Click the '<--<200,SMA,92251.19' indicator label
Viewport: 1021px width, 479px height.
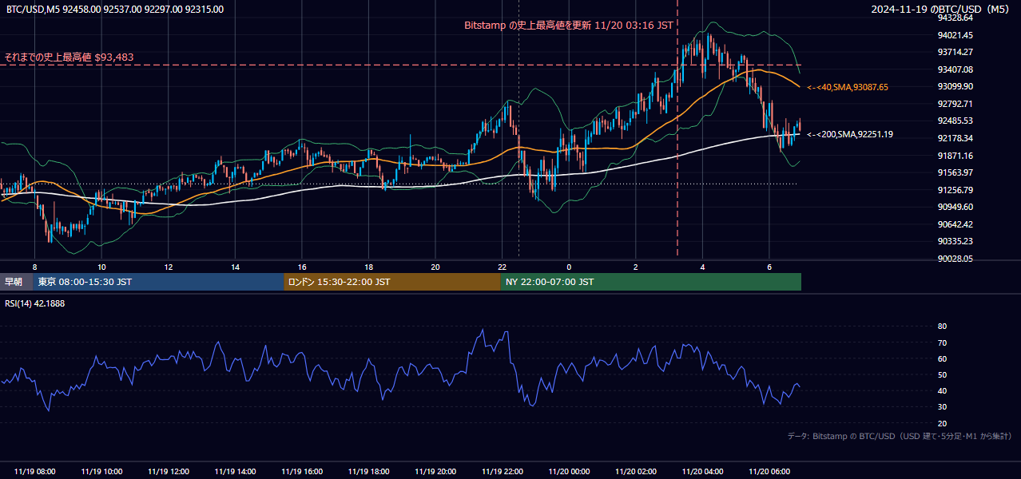point(850,135)
